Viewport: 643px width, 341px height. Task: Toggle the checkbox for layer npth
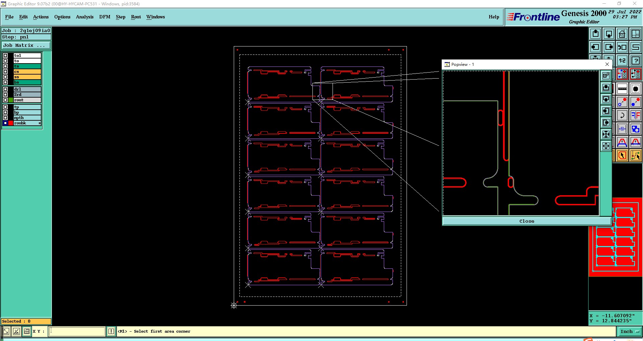tap(5, 118)
